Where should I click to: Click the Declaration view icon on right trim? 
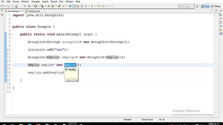(221, 30)
